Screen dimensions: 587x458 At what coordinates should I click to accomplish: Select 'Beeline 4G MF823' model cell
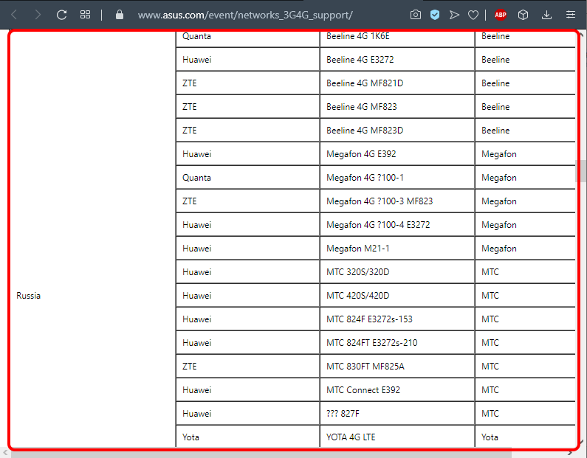pyautogui.click(x=397, y=106)
